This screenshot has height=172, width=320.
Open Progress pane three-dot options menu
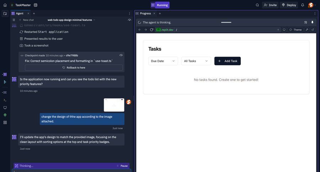coord(315,14)
